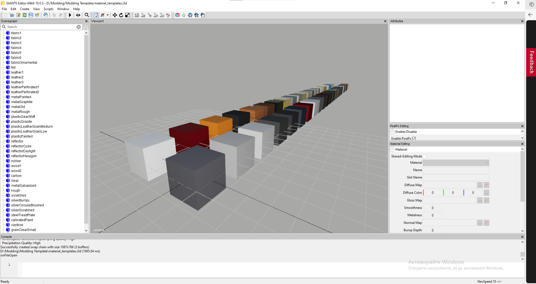Click the last toolbar icon with cube
This screenshot has width=536, height=284.
click(x=203, y=15)
